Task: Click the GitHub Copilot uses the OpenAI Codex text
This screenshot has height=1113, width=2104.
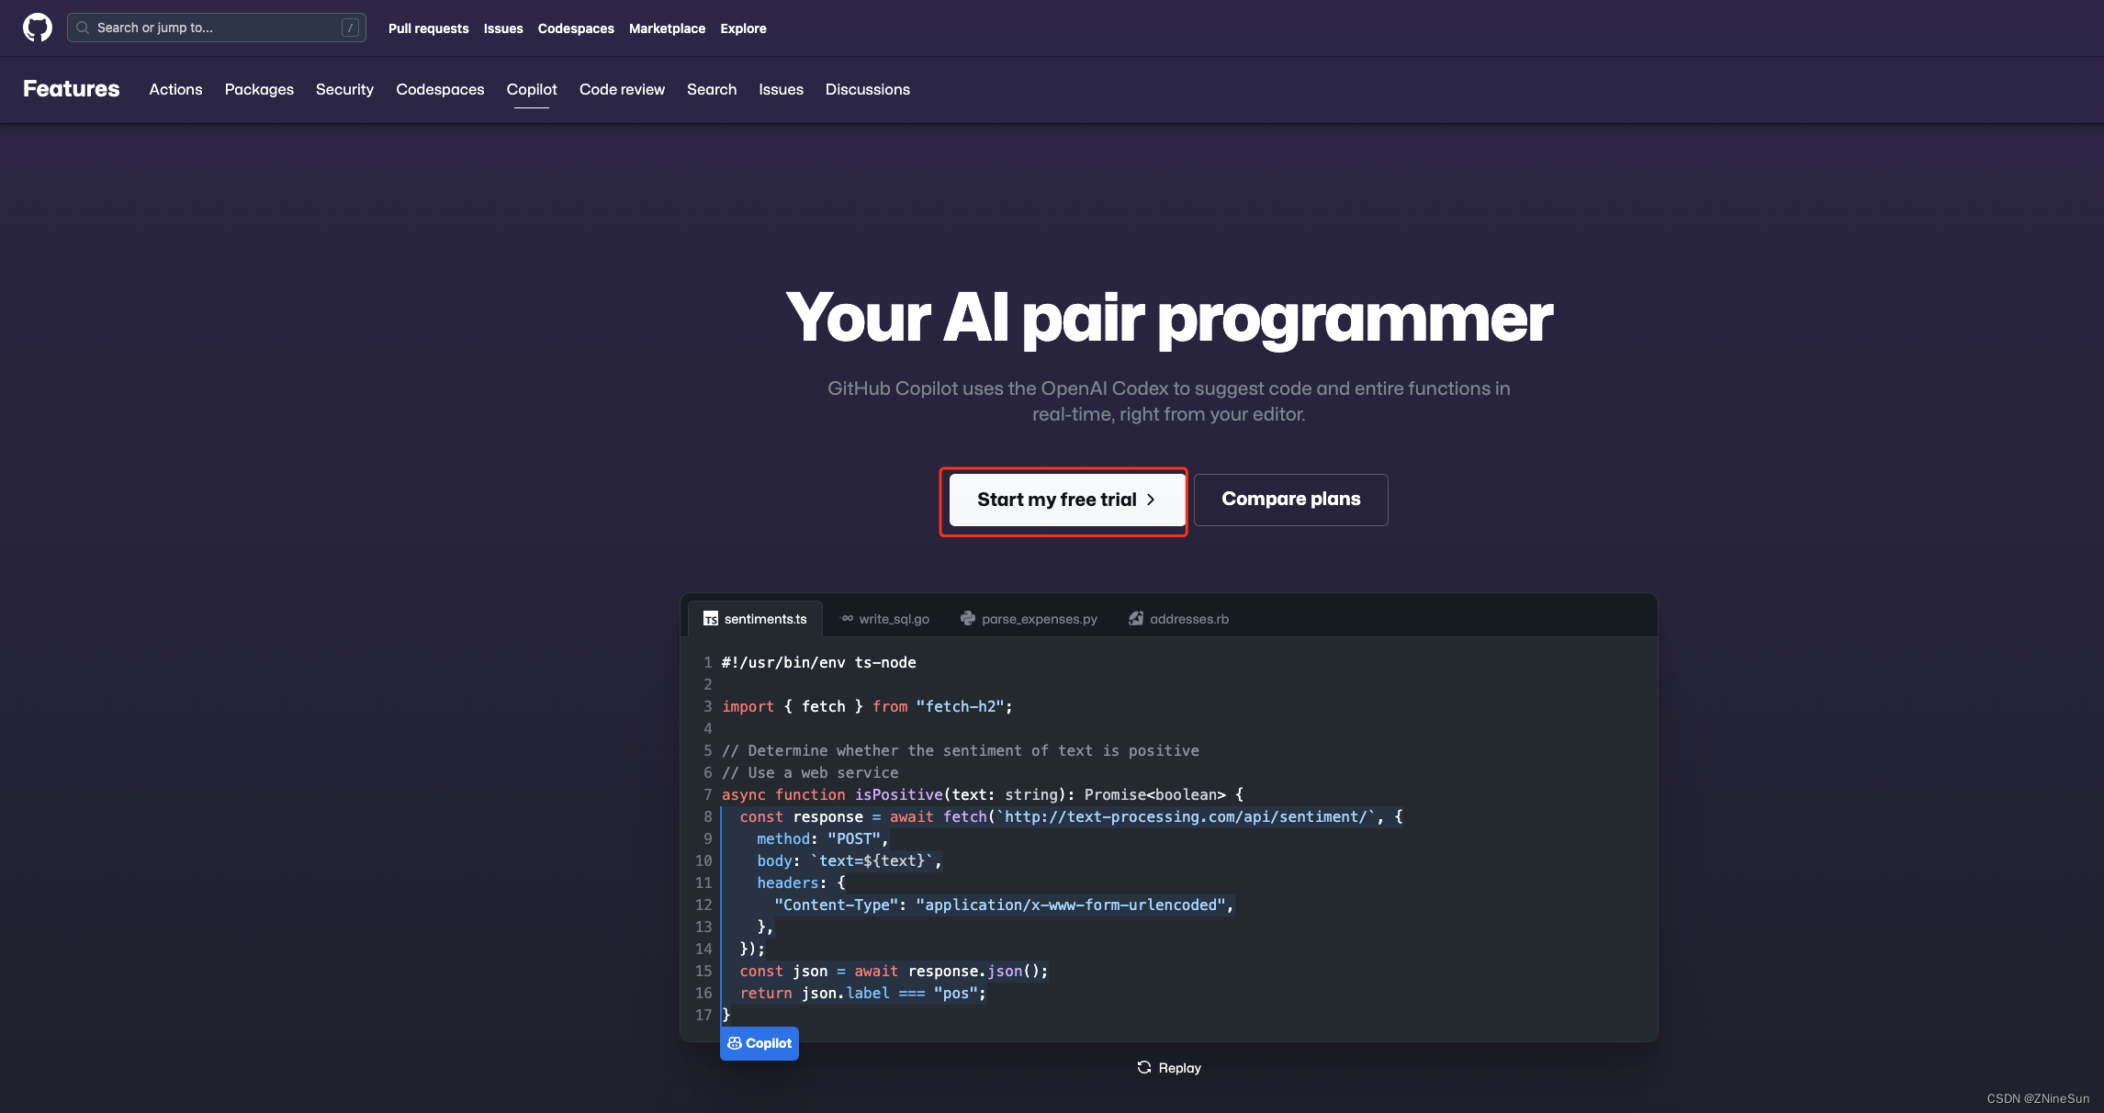Action: 1169,401
